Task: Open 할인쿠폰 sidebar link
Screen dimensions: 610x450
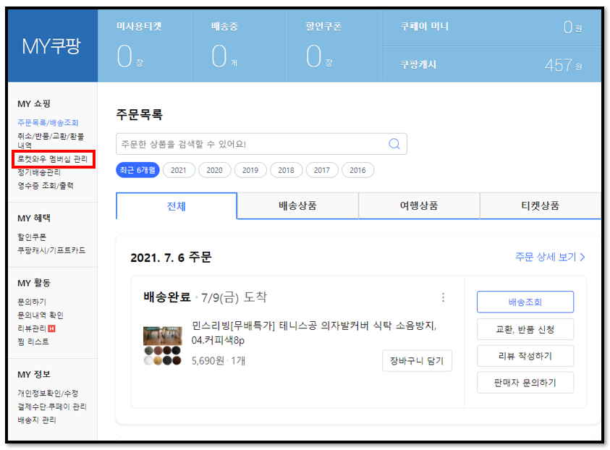Action: 32,237
